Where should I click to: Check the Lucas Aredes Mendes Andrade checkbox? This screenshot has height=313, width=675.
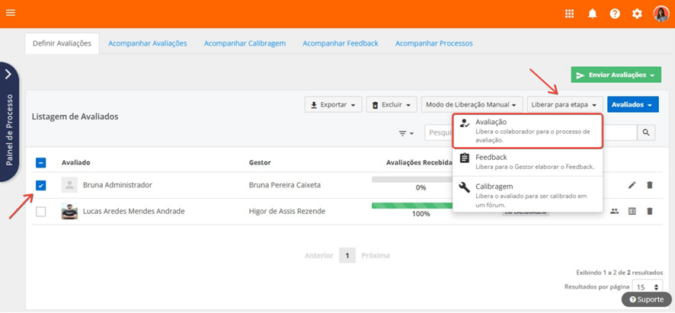(41, 212)
